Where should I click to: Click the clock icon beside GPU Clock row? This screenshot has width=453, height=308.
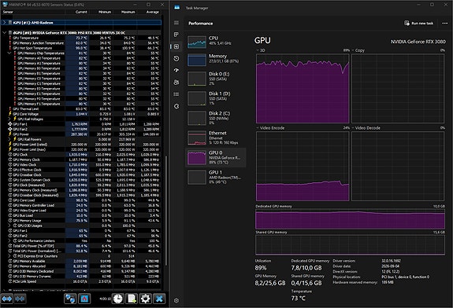[x=10, y=155]
